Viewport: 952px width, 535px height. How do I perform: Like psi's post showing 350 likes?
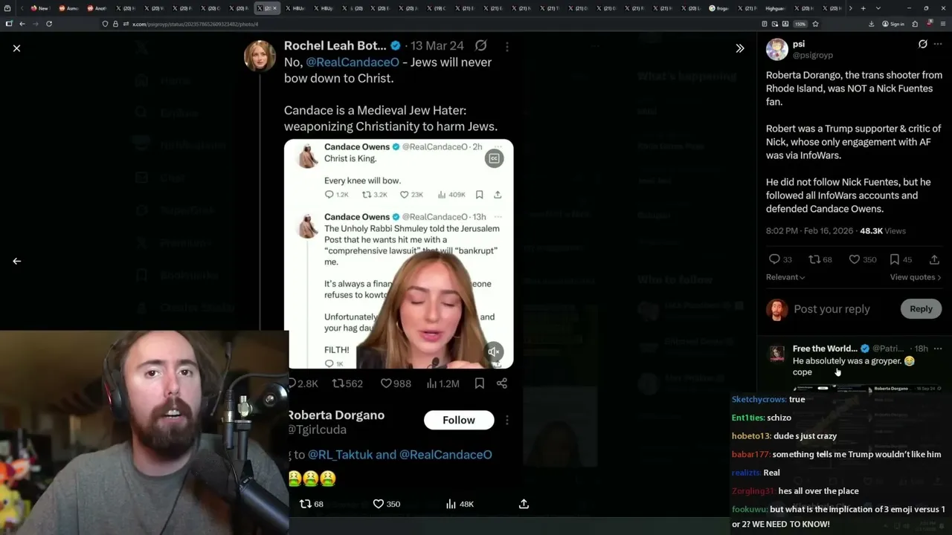click(x=863, y=259)
